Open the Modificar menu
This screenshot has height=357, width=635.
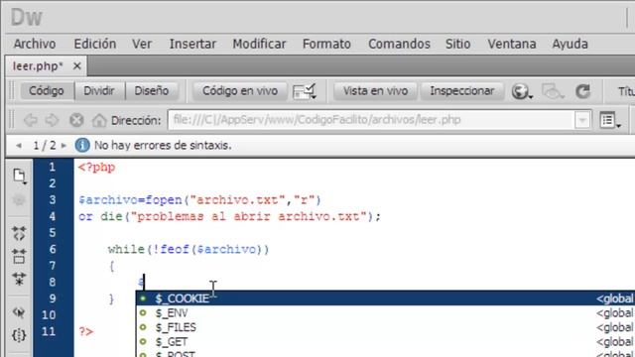tap(259, 44)
